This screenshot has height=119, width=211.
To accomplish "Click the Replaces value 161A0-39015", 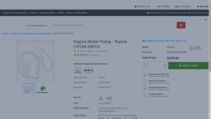I will [104, 87].
